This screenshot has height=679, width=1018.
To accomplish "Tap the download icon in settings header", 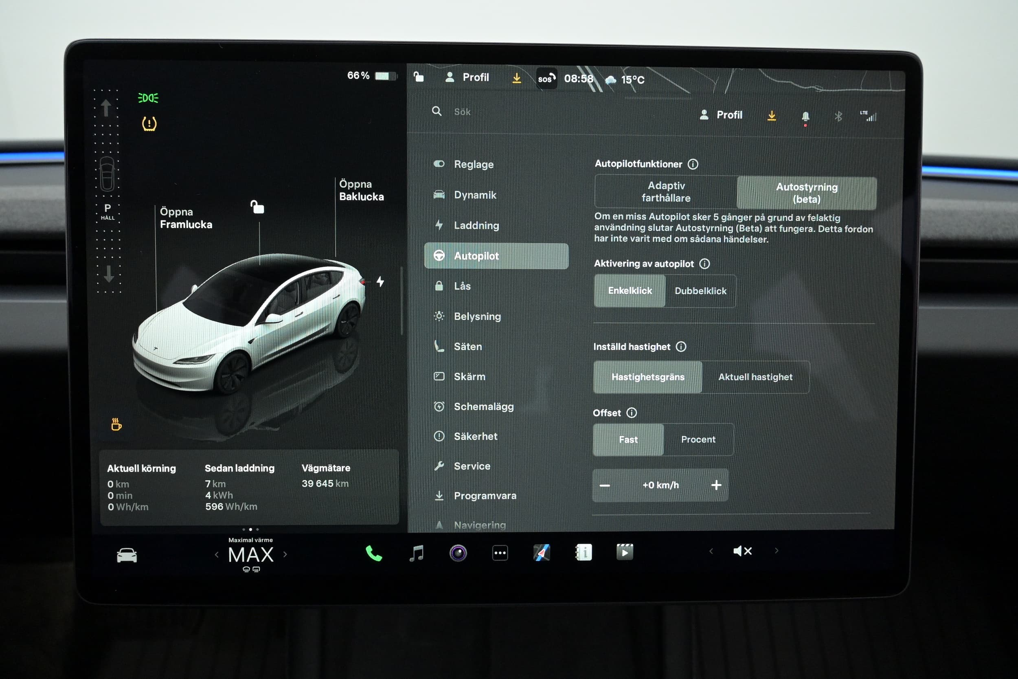I will pos(771,116).
